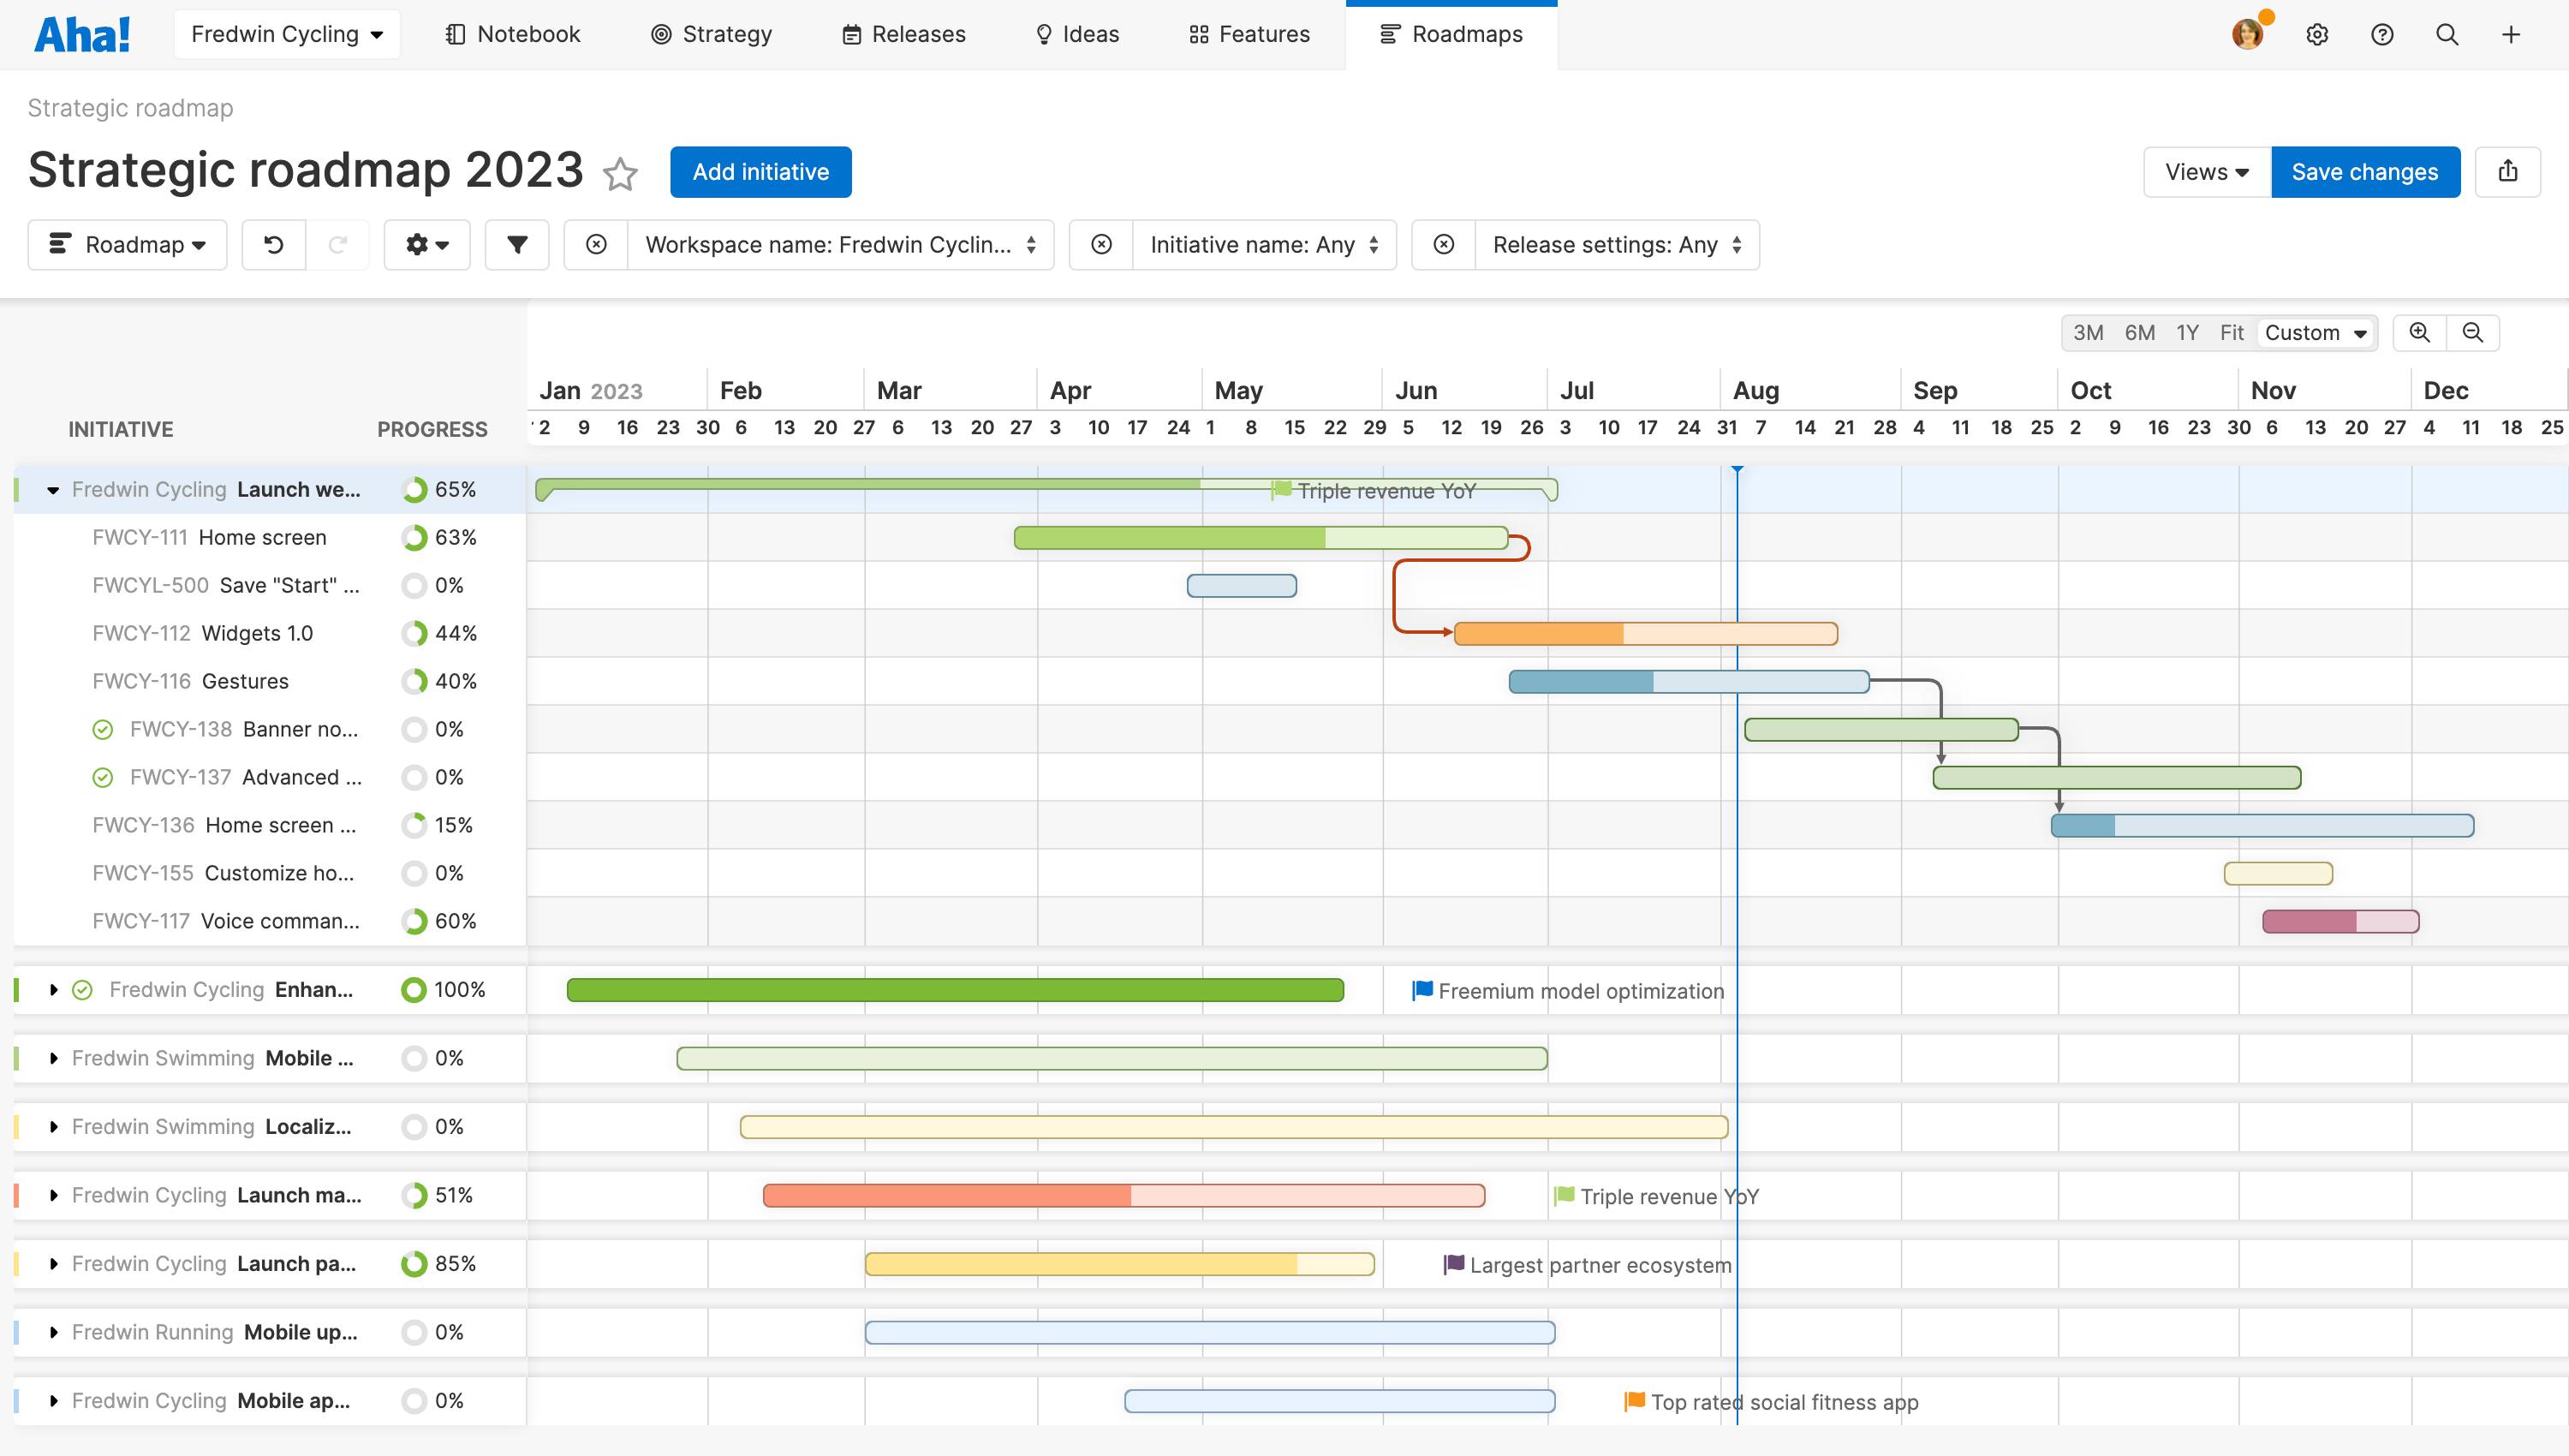Clear the Workspace name filter with its x icon

pos(597,244)
